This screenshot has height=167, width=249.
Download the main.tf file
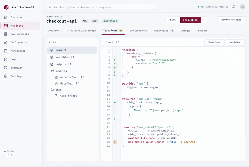click(214, 42)
